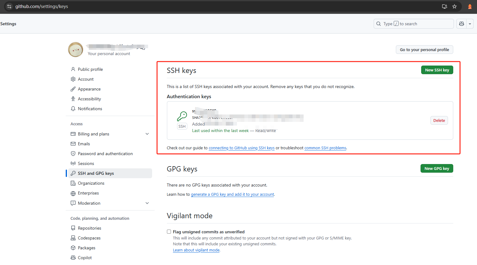This screenshot has height=265, width=477.
Task: Click Last used within the last week text
Action: (220, 130)
